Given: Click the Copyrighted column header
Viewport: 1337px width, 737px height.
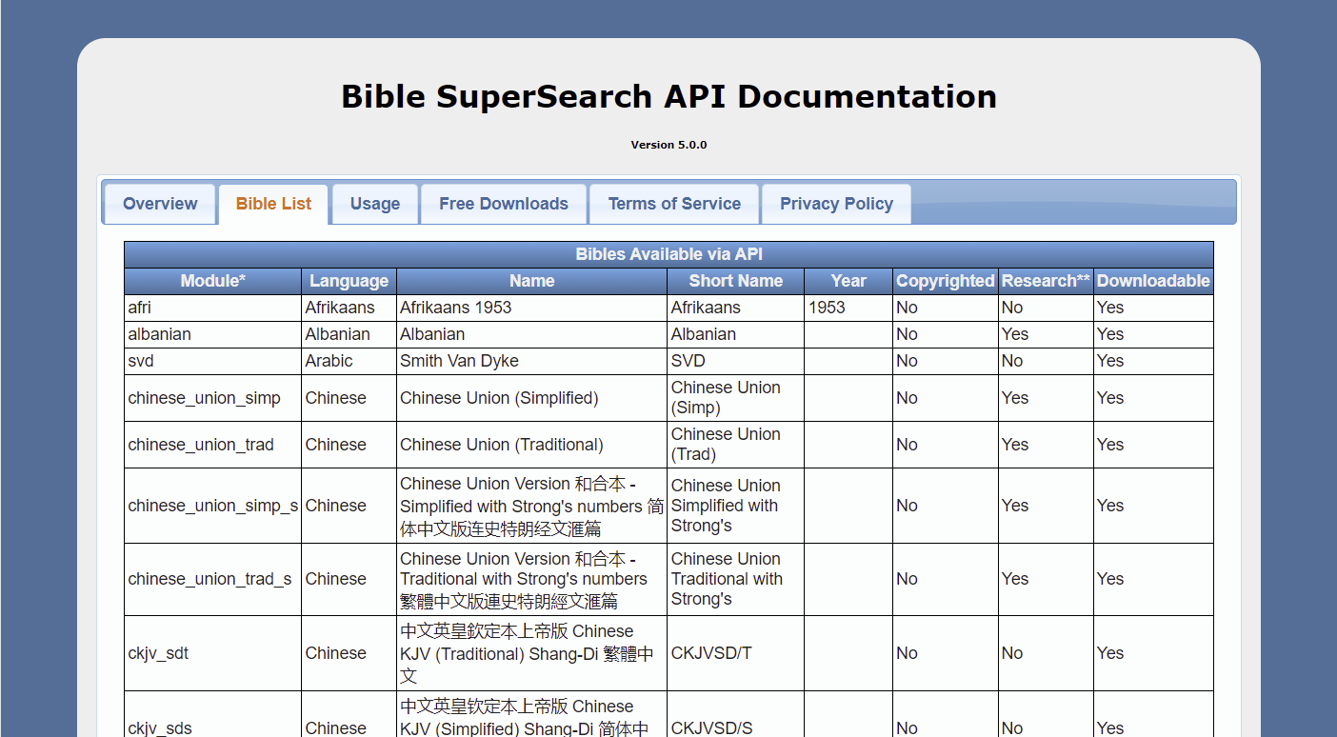Looking at the screenshot, I should tap(946, 281).
